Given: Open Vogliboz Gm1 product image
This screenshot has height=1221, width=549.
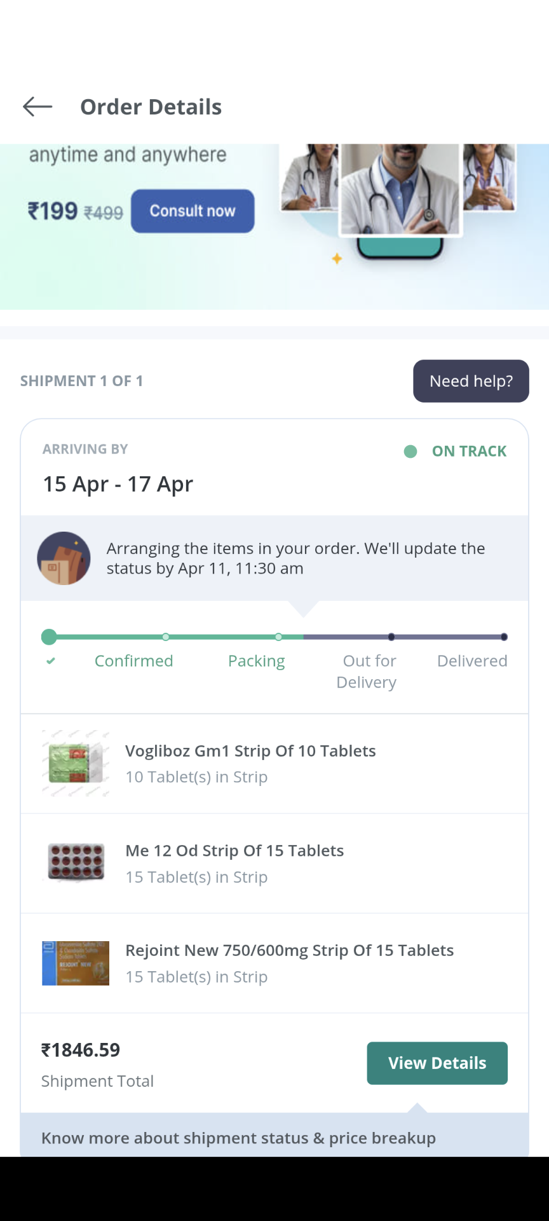Looking at the screenshot, I should point(76,764).
